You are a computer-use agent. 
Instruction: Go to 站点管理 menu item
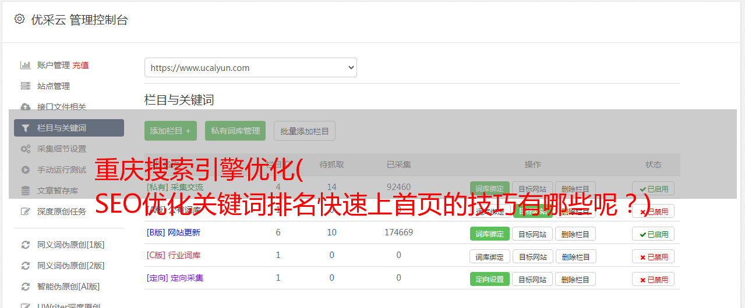[54, 86]
